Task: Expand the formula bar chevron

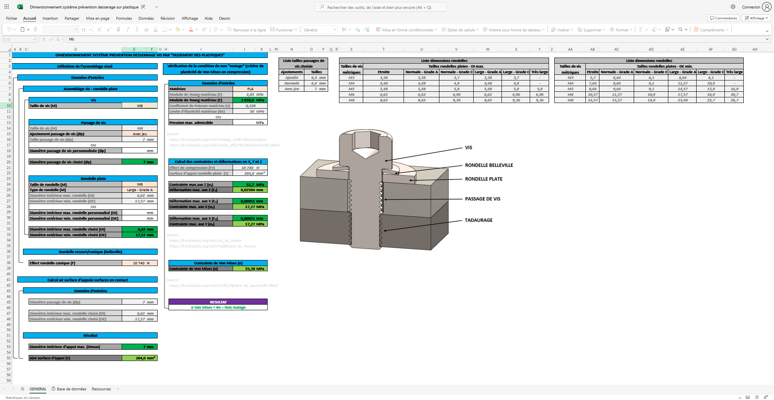Action: coord(767,39)
